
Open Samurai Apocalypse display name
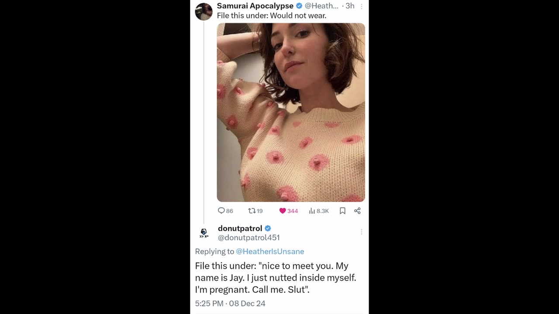[255, 6]
